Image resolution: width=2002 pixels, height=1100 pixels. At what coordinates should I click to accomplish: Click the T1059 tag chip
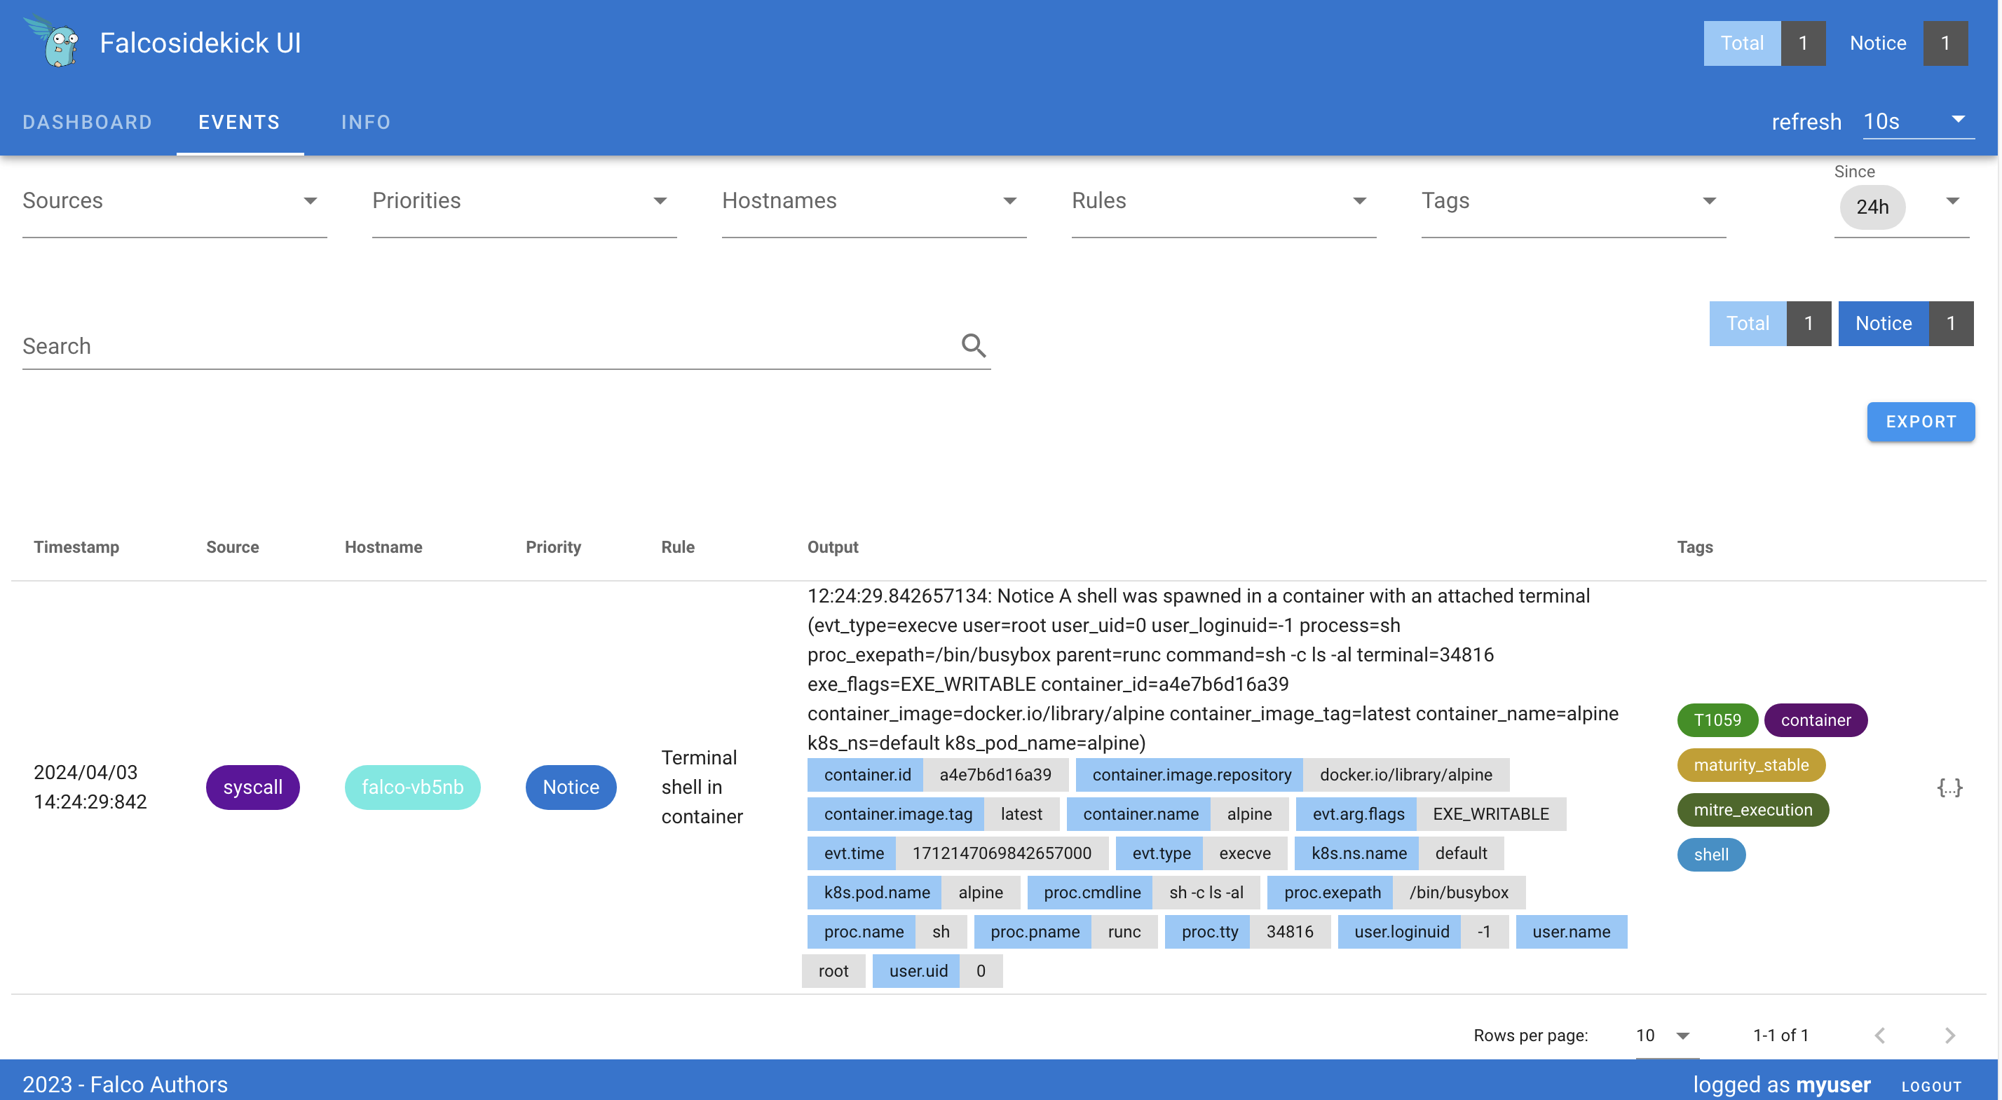[x=1717, y=720]
